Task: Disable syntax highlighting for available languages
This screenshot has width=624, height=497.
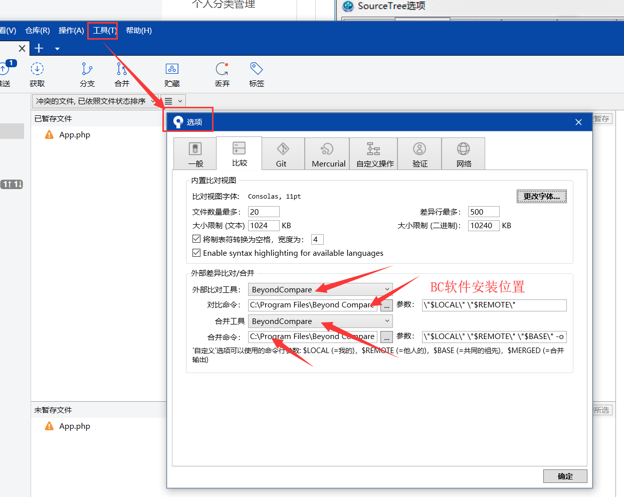Action: 196,253
